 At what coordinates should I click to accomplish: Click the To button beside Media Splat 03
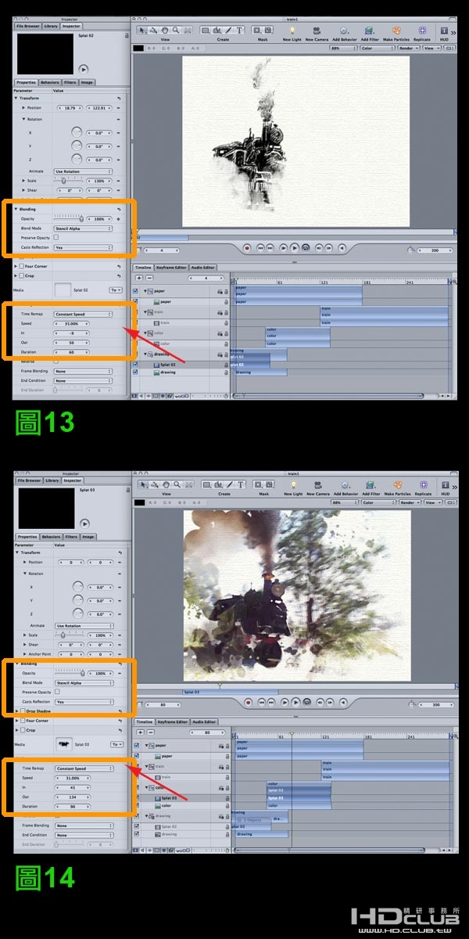pos(116,744)
